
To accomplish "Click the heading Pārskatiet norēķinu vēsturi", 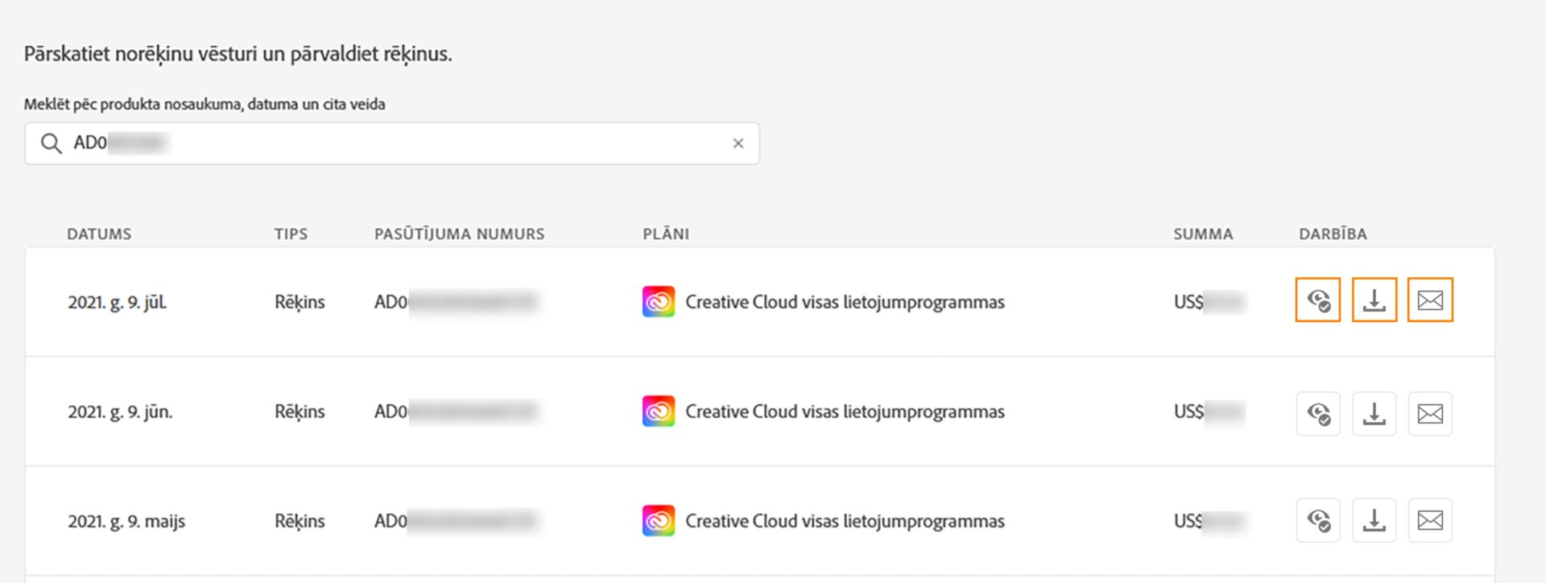I will (238, 55).
